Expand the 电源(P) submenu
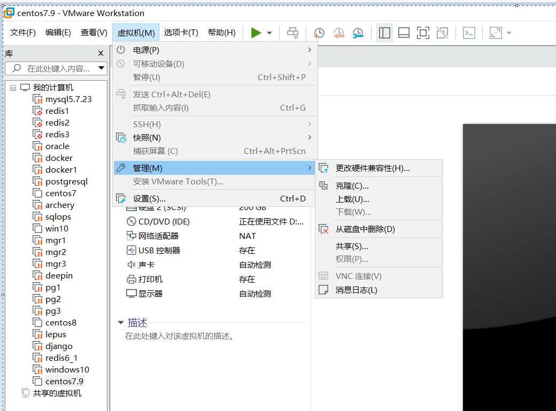Screen dimensions: 556x411 [x=215, y=50]
